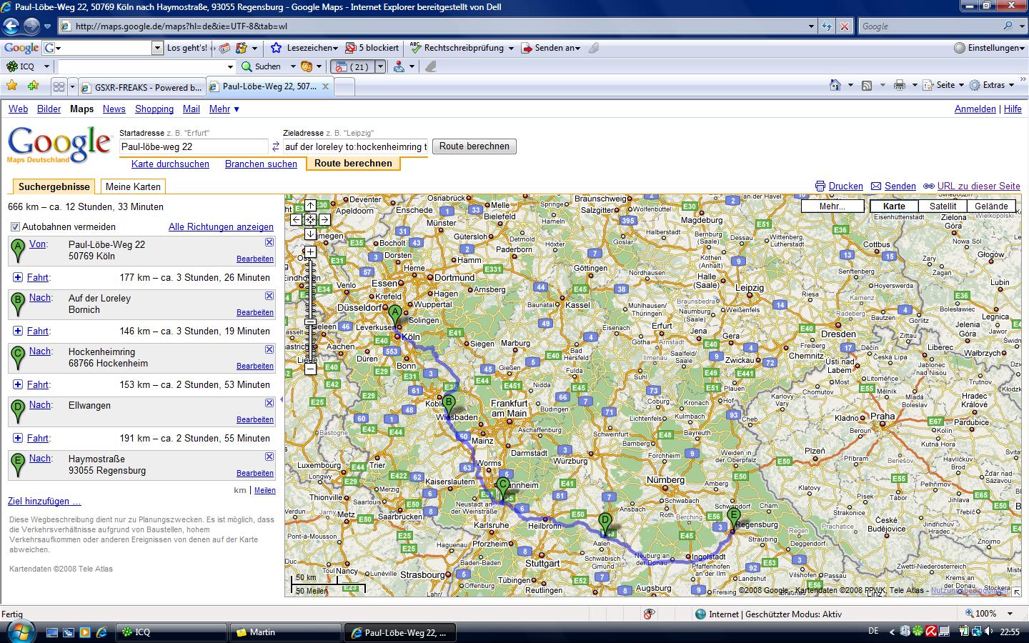This screenshot has height=643, width=1029.
Task: Click marker C on the map near Mannheim
Action: click(502, 487)
